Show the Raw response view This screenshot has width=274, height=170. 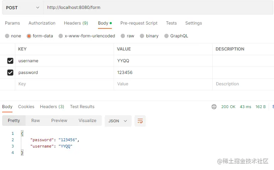coord(35,121)
